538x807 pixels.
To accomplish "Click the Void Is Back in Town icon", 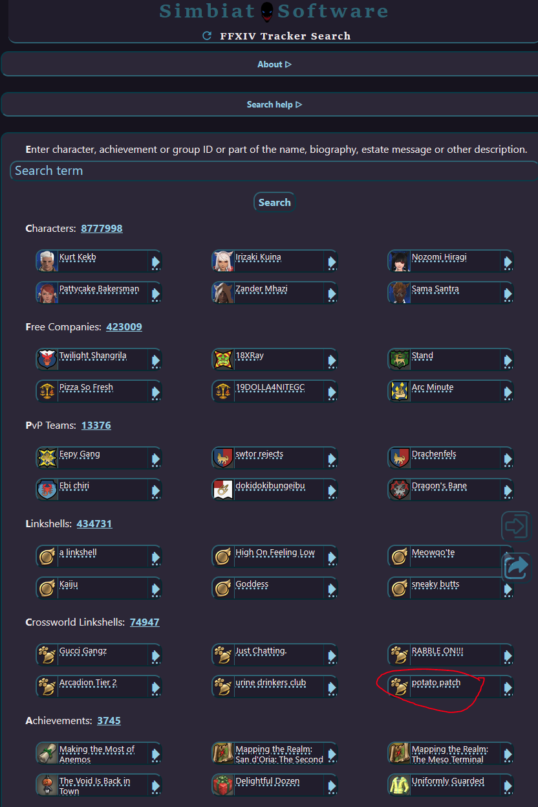I will click(47, 785).
